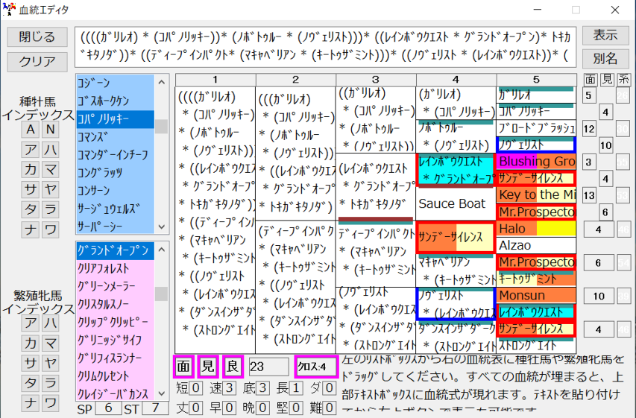
Task: Select ナ in the stallion (種牡馬) index
Action: (31, 229)
